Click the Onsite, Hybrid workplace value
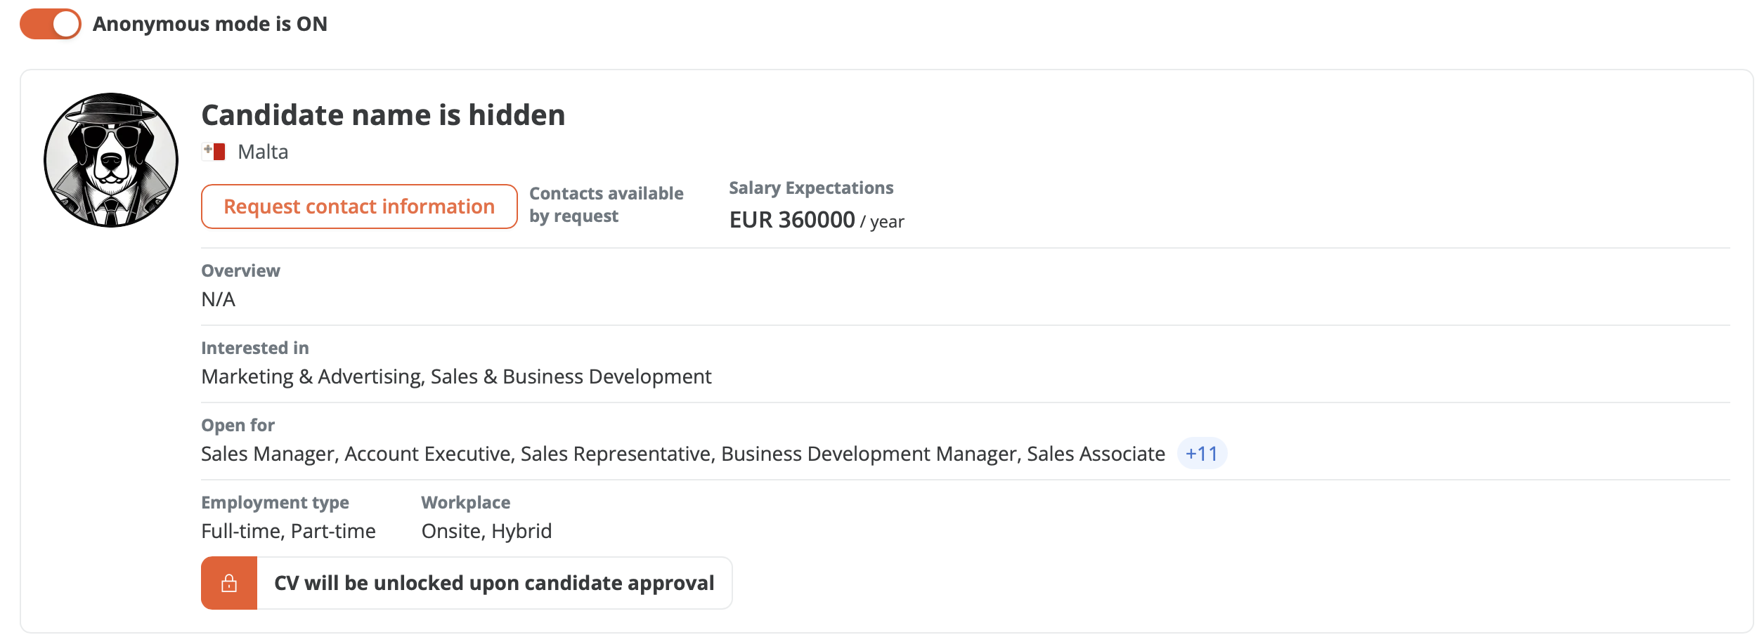This screenshot has width=1757, height=642. point(486,531)
